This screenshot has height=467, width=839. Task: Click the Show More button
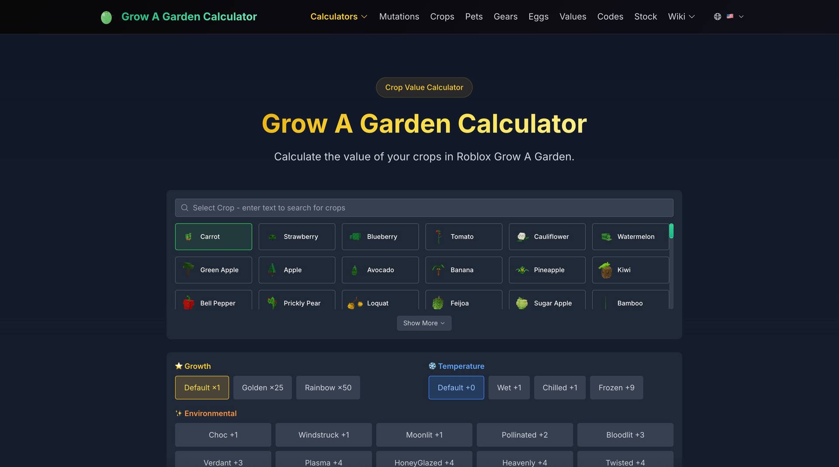423,323
